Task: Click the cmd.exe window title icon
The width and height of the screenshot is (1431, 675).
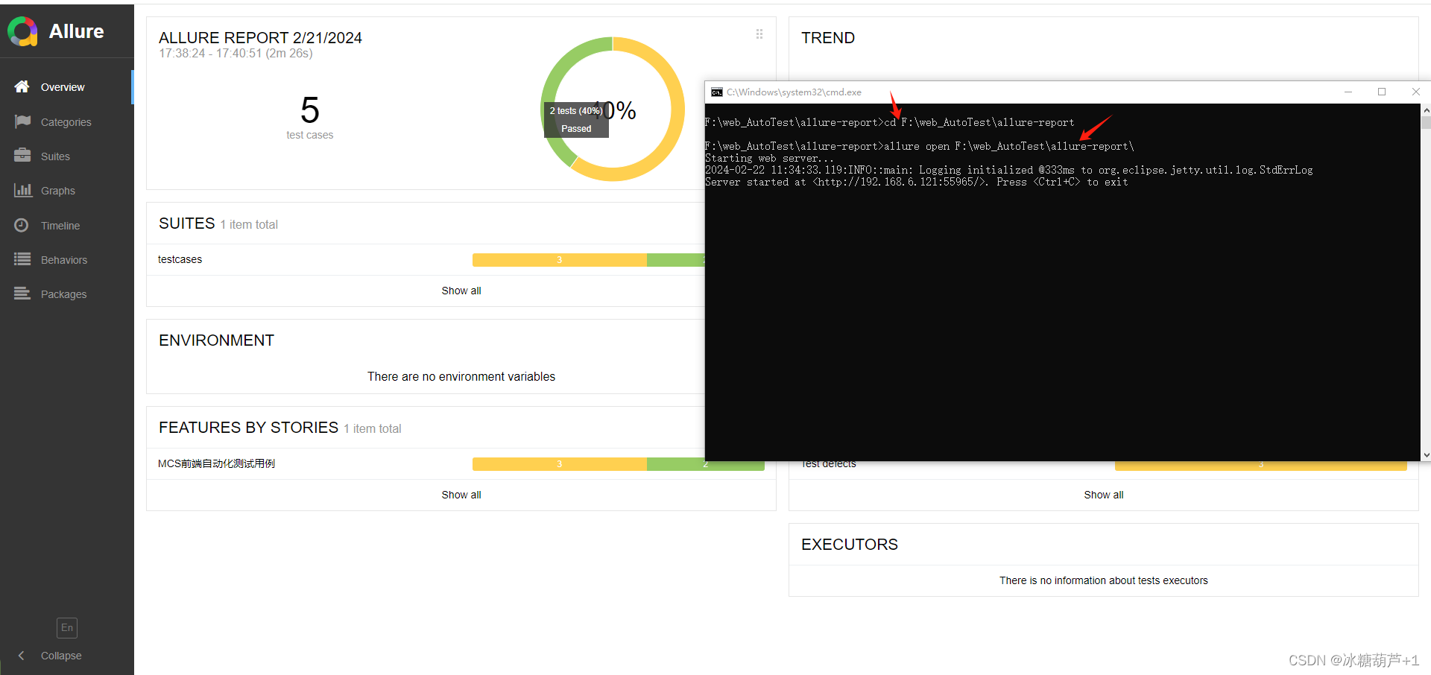Action: coord(717,92)
